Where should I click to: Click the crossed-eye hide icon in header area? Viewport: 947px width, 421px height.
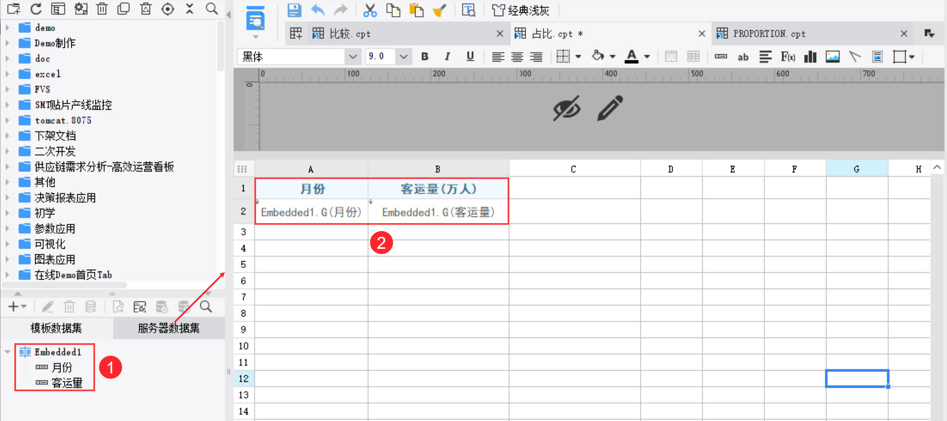(x=567, y=108)
